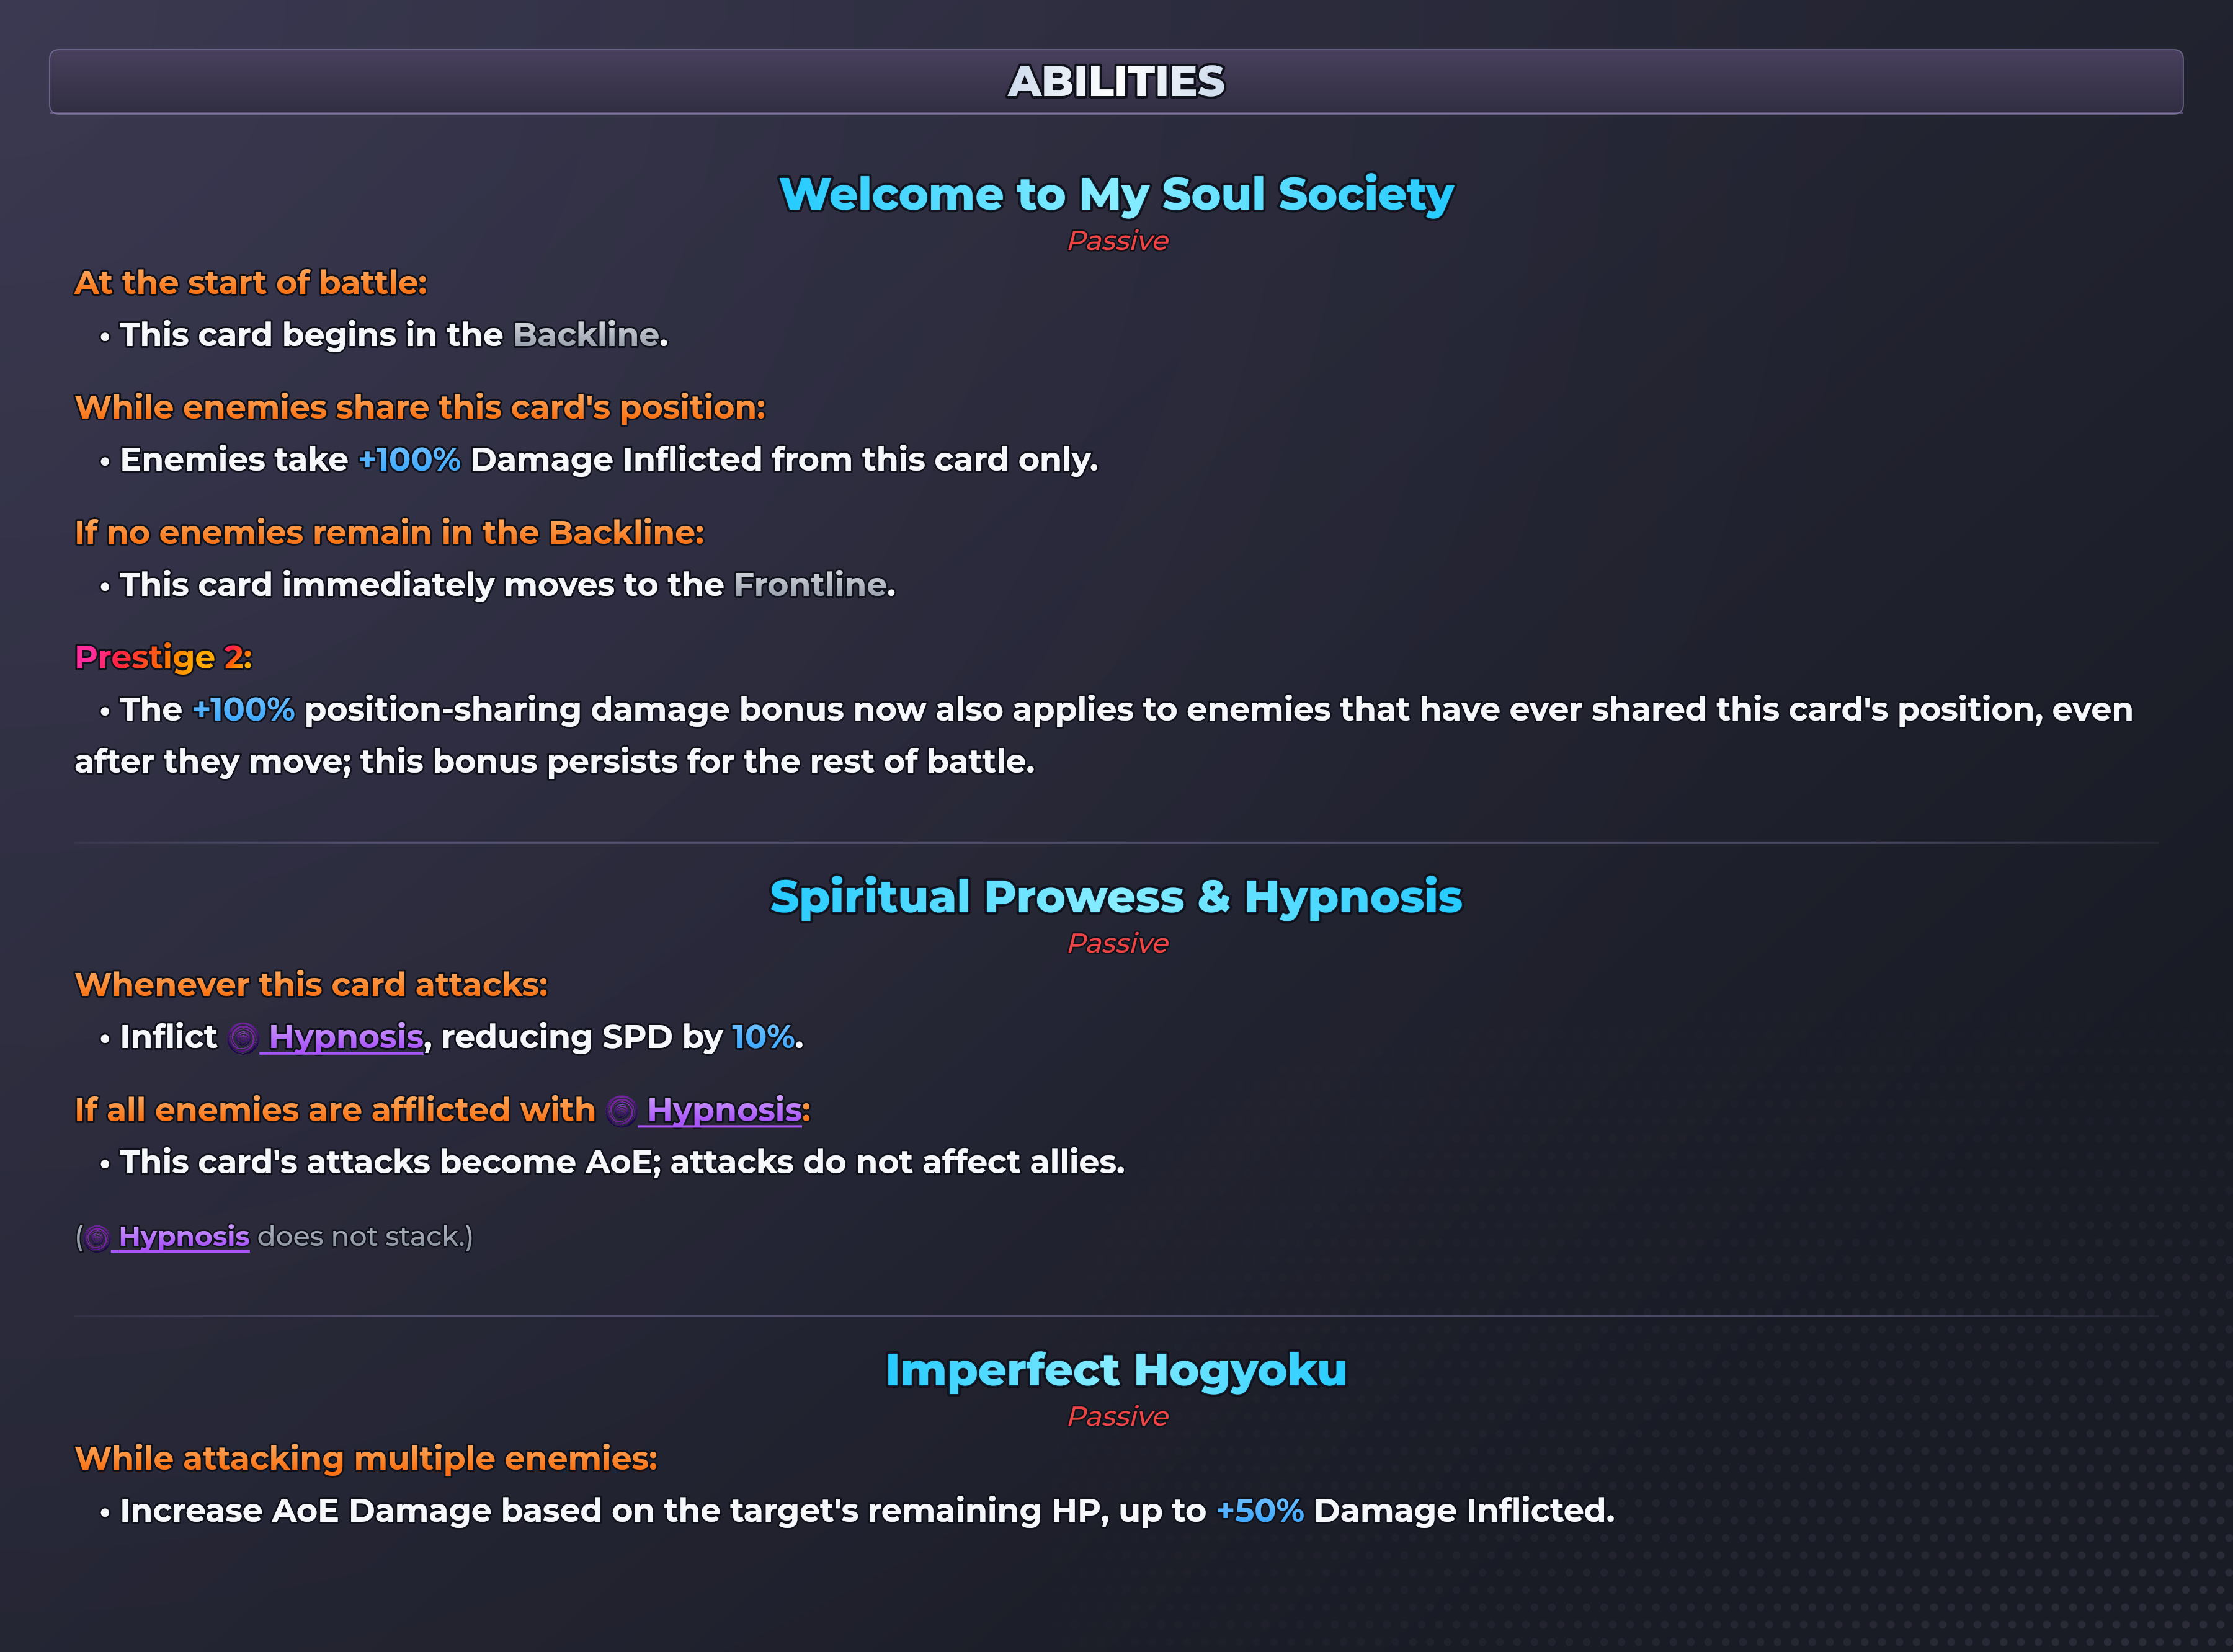Click "Passive" label under Welcome to My Soul Society
Viewport: 2233px width, 1652px height.
(1117, 241)
